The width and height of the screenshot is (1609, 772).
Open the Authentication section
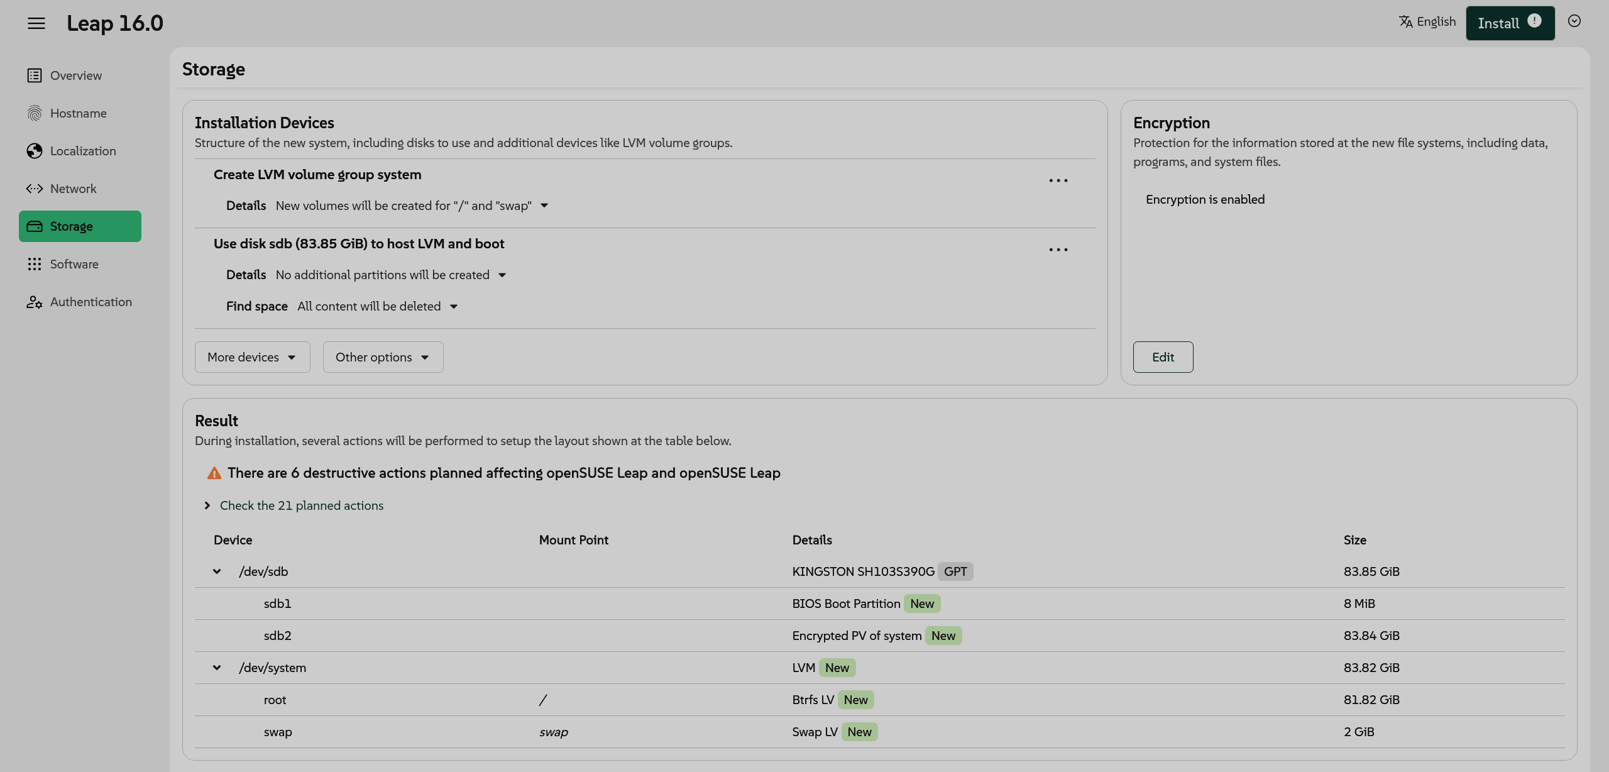pyautogui.click(x=91, y=302)
